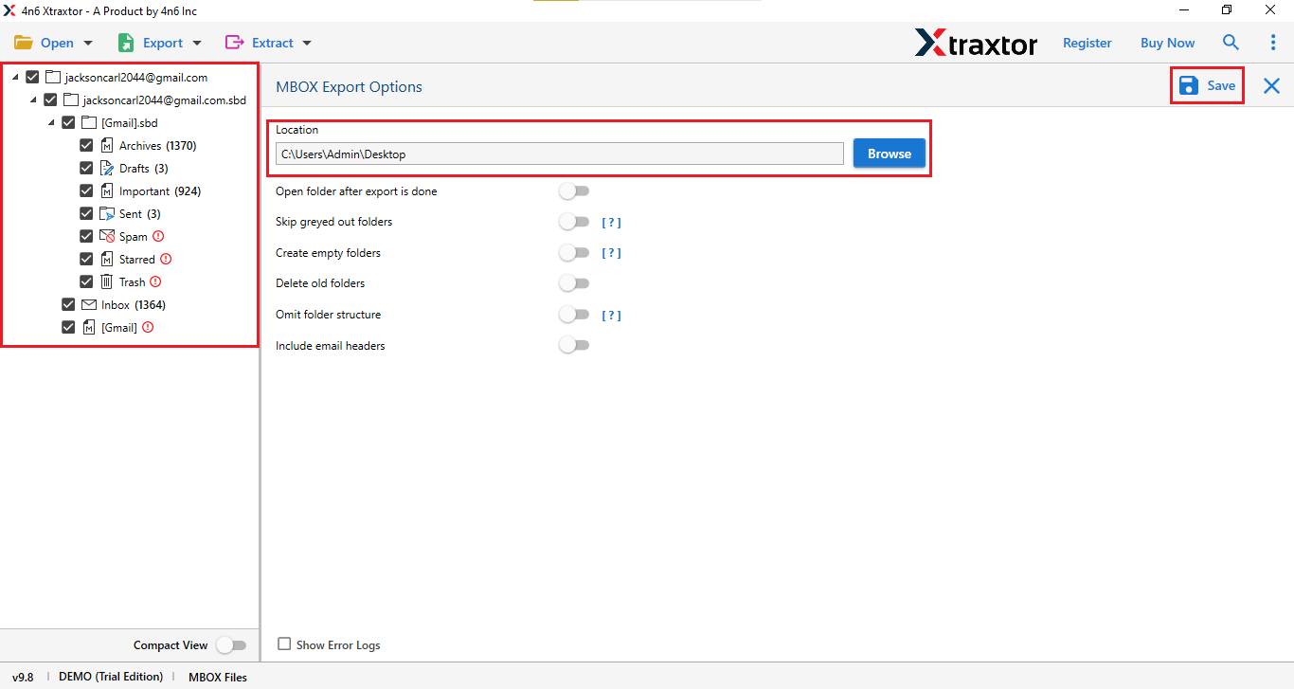Click the Extract icon in the toolbar

(233, 43)
